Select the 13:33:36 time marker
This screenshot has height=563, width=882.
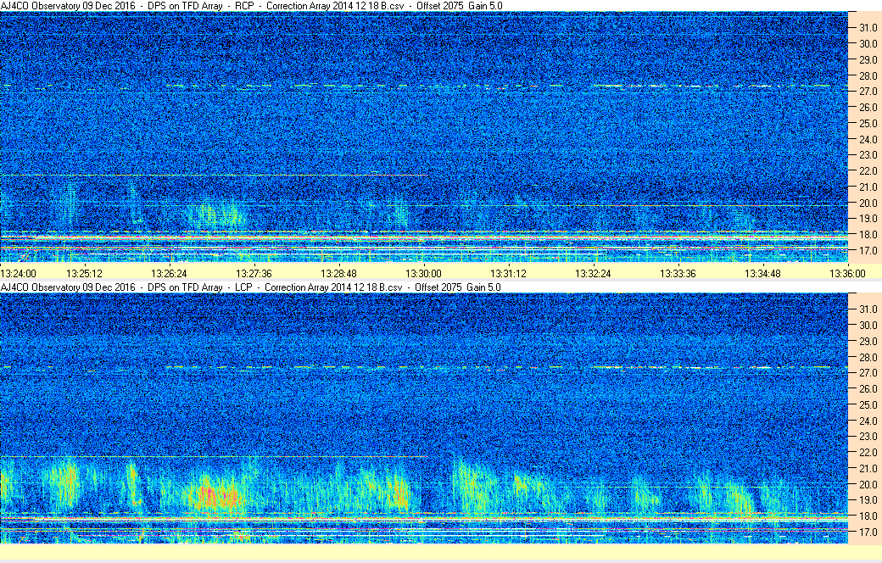click(678, 274)
